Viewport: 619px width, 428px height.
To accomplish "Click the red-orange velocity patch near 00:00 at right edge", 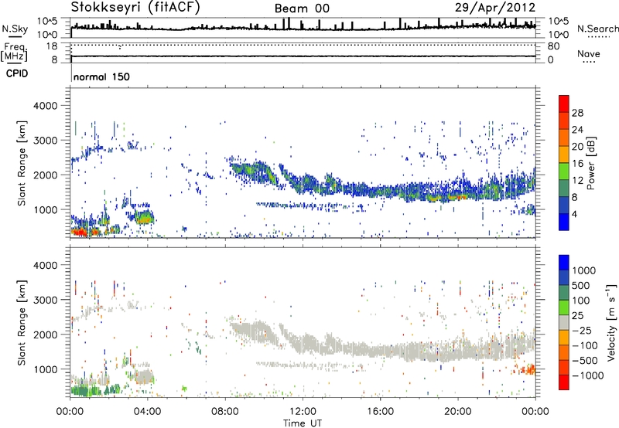I will tap(527, 370).
